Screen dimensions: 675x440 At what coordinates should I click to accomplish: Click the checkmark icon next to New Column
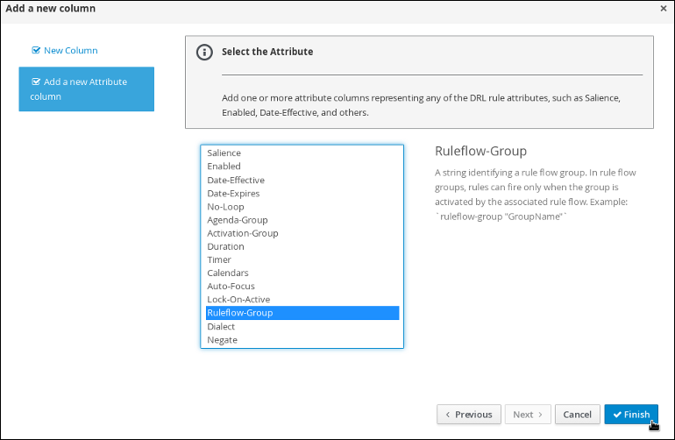(36, 50)
